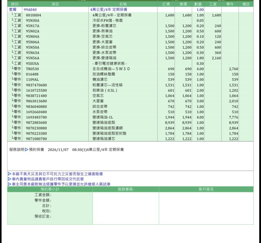
Task: Click item 更換-綜合皮帶
Action: point(104,47)
